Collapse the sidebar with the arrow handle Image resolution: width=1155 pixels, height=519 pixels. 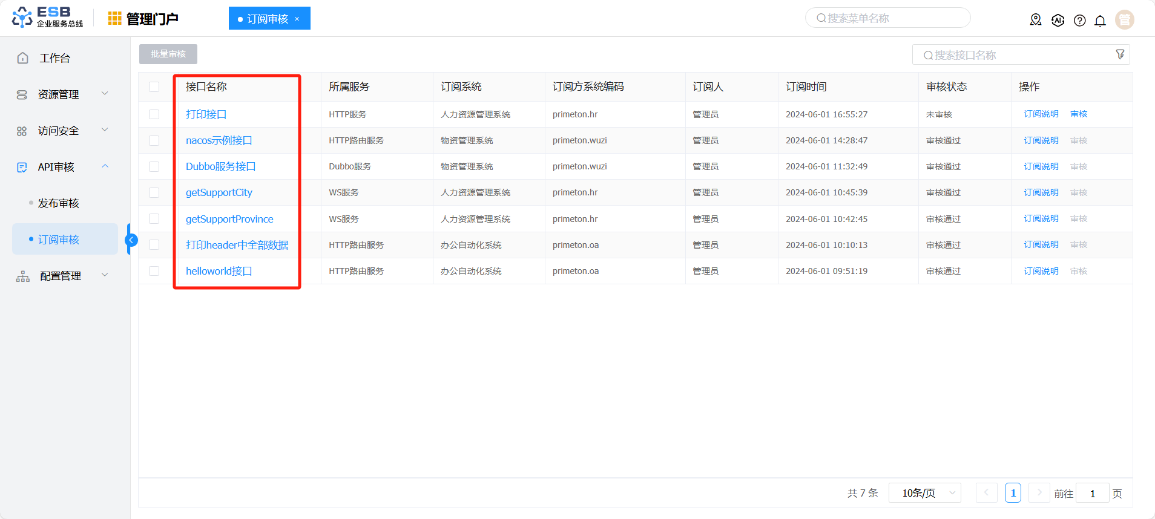(x=131, y=240)
